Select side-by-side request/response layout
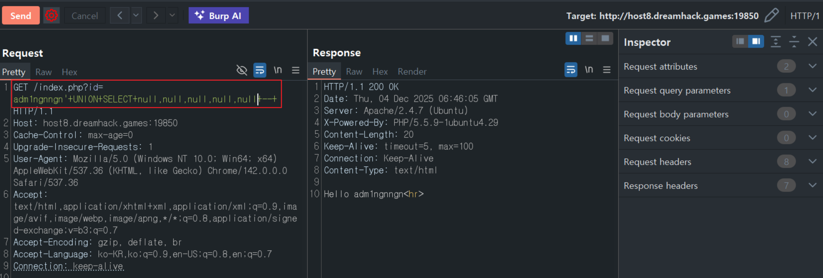This screenshot has height=278, width=823. point(573,38)
